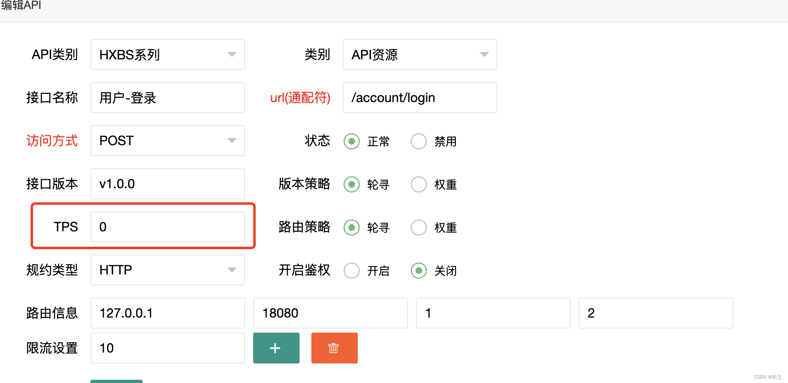Choose 权重 for 版本策略

click(419, 185)
